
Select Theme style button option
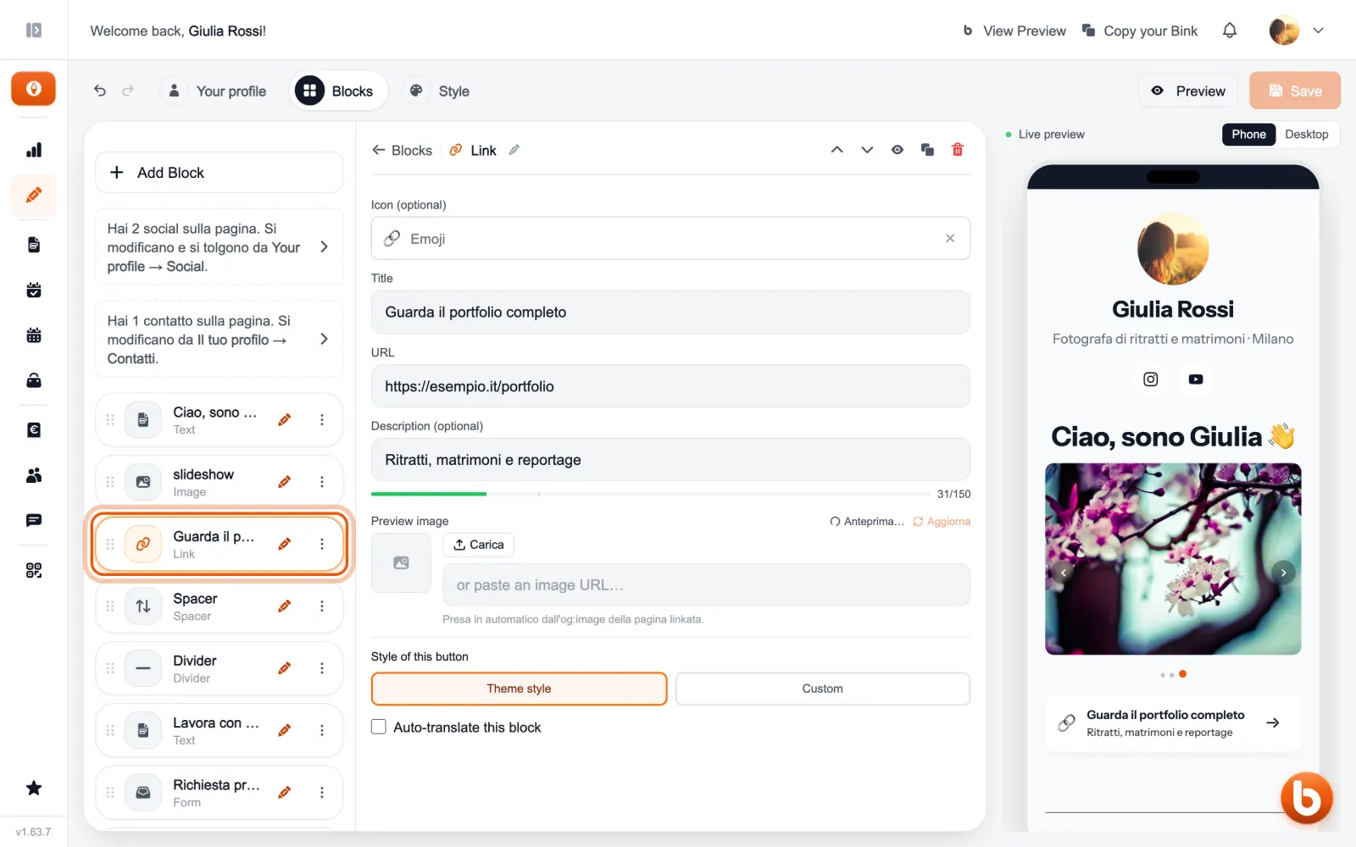click(519, 689)
